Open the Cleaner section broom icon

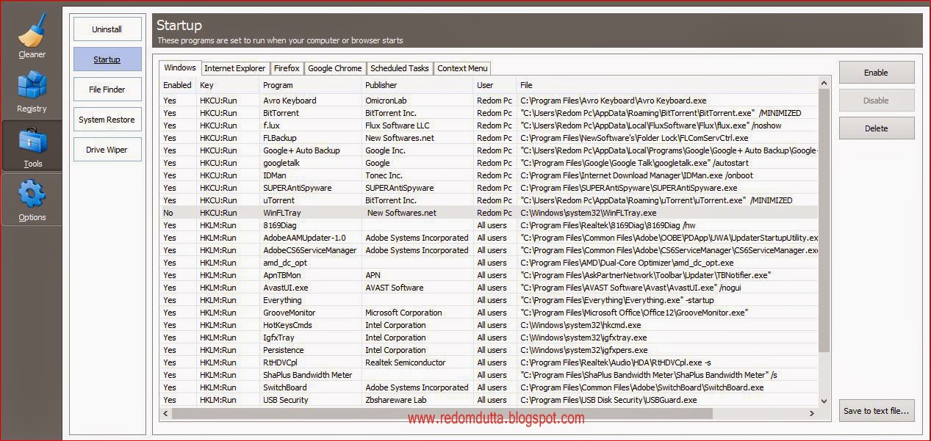[32, 31]
